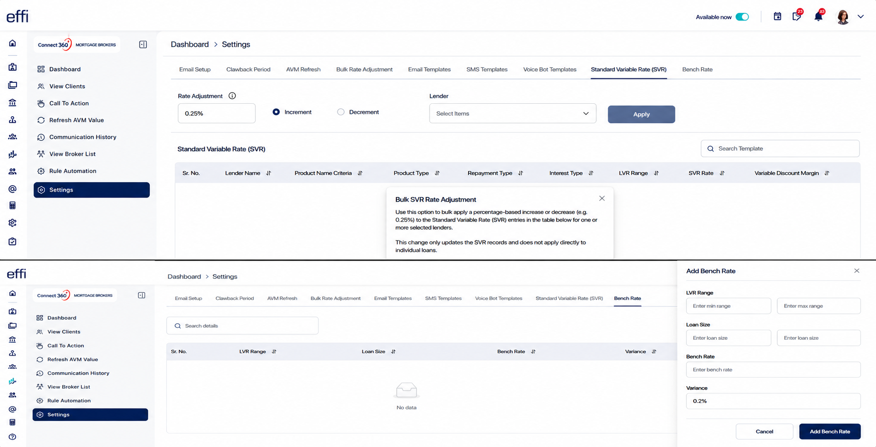Click the gear settings icon in top rail
This screenshot has height=447, width=876.
coord(12,223)
